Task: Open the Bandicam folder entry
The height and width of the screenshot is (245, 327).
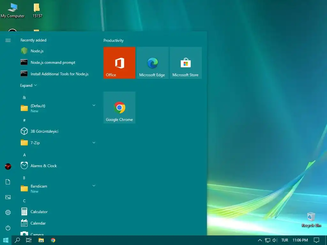Action: [58, 189]
